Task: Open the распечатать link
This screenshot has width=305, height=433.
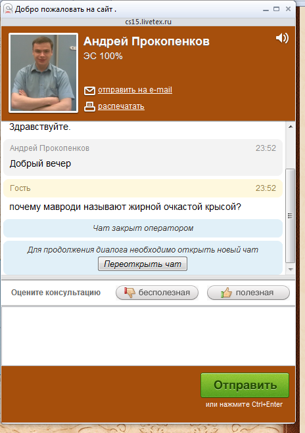Action: tap(121, 106)
